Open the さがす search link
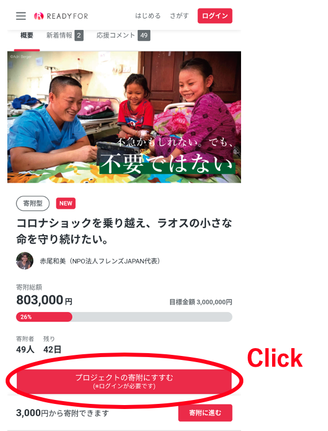The width and height of the screenshot is (328, 431). (179, 16)
